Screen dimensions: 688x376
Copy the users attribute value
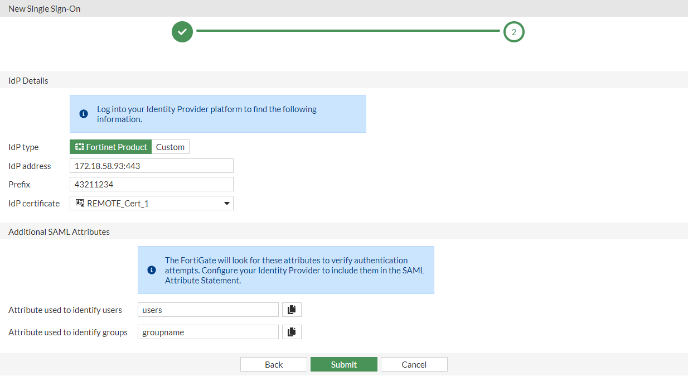[x=291, y=309]
